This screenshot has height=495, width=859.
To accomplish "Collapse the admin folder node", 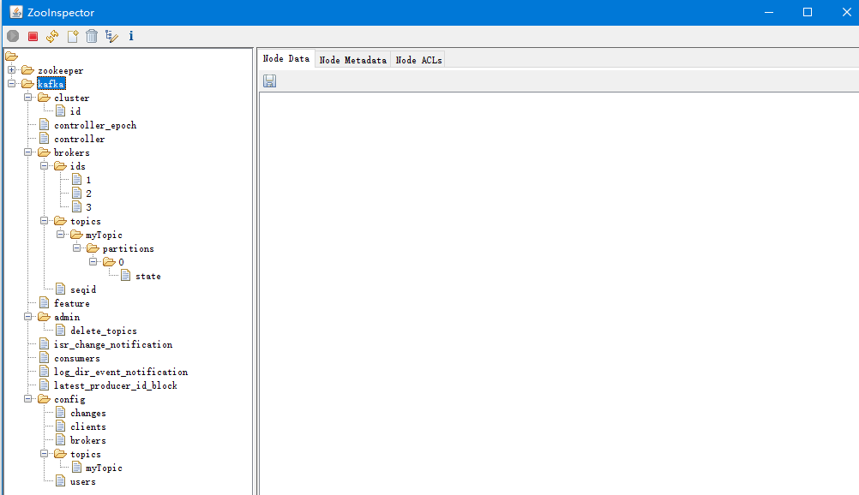I will tap(28, 317).
